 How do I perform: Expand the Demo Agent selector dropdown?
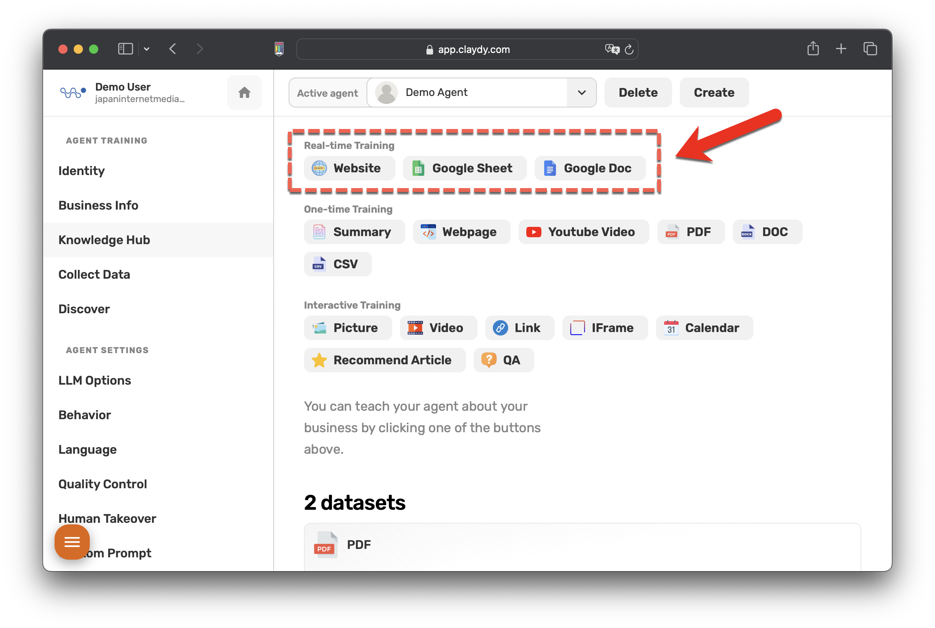pos(581,93)
